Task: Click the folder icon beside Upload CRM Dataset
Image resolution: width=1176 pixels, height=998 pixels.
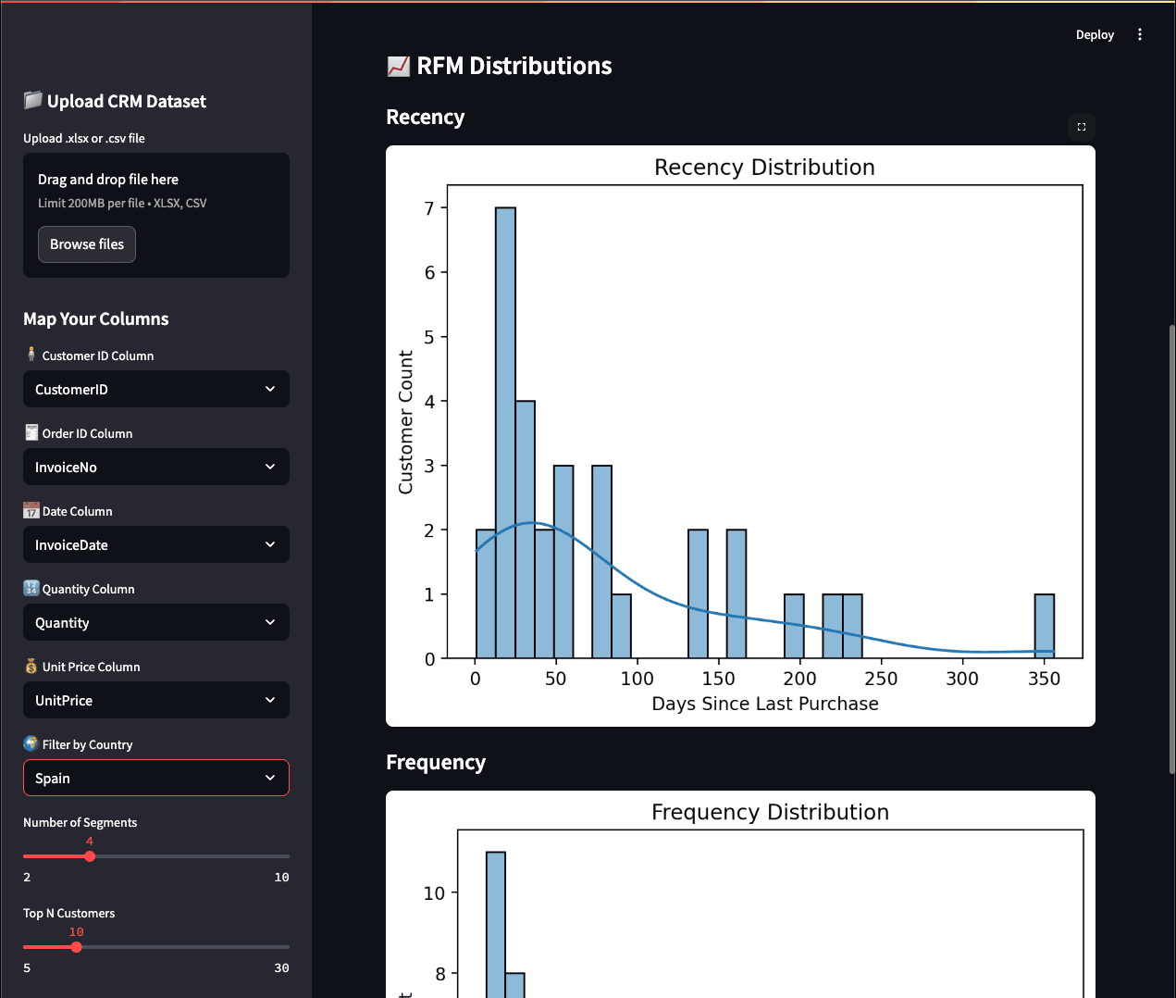Action: point(34,100)
